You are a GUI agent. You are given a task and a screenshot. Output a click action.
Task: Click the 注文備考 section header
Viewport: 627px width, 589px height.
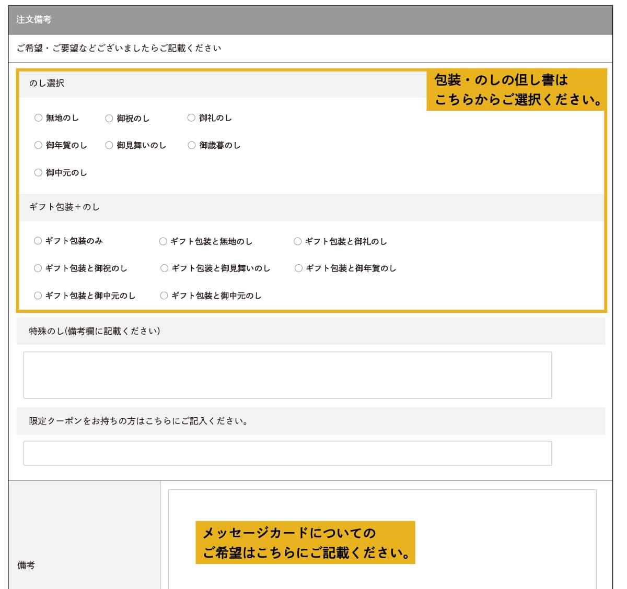click(34, 20)
